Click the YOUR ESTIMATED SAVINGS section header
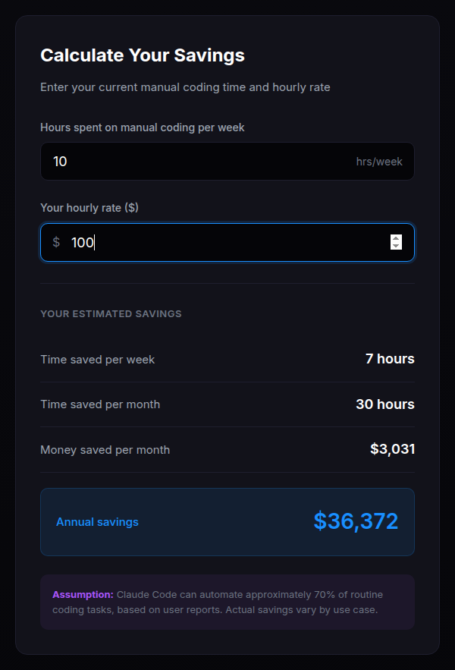 click(111, 313)
